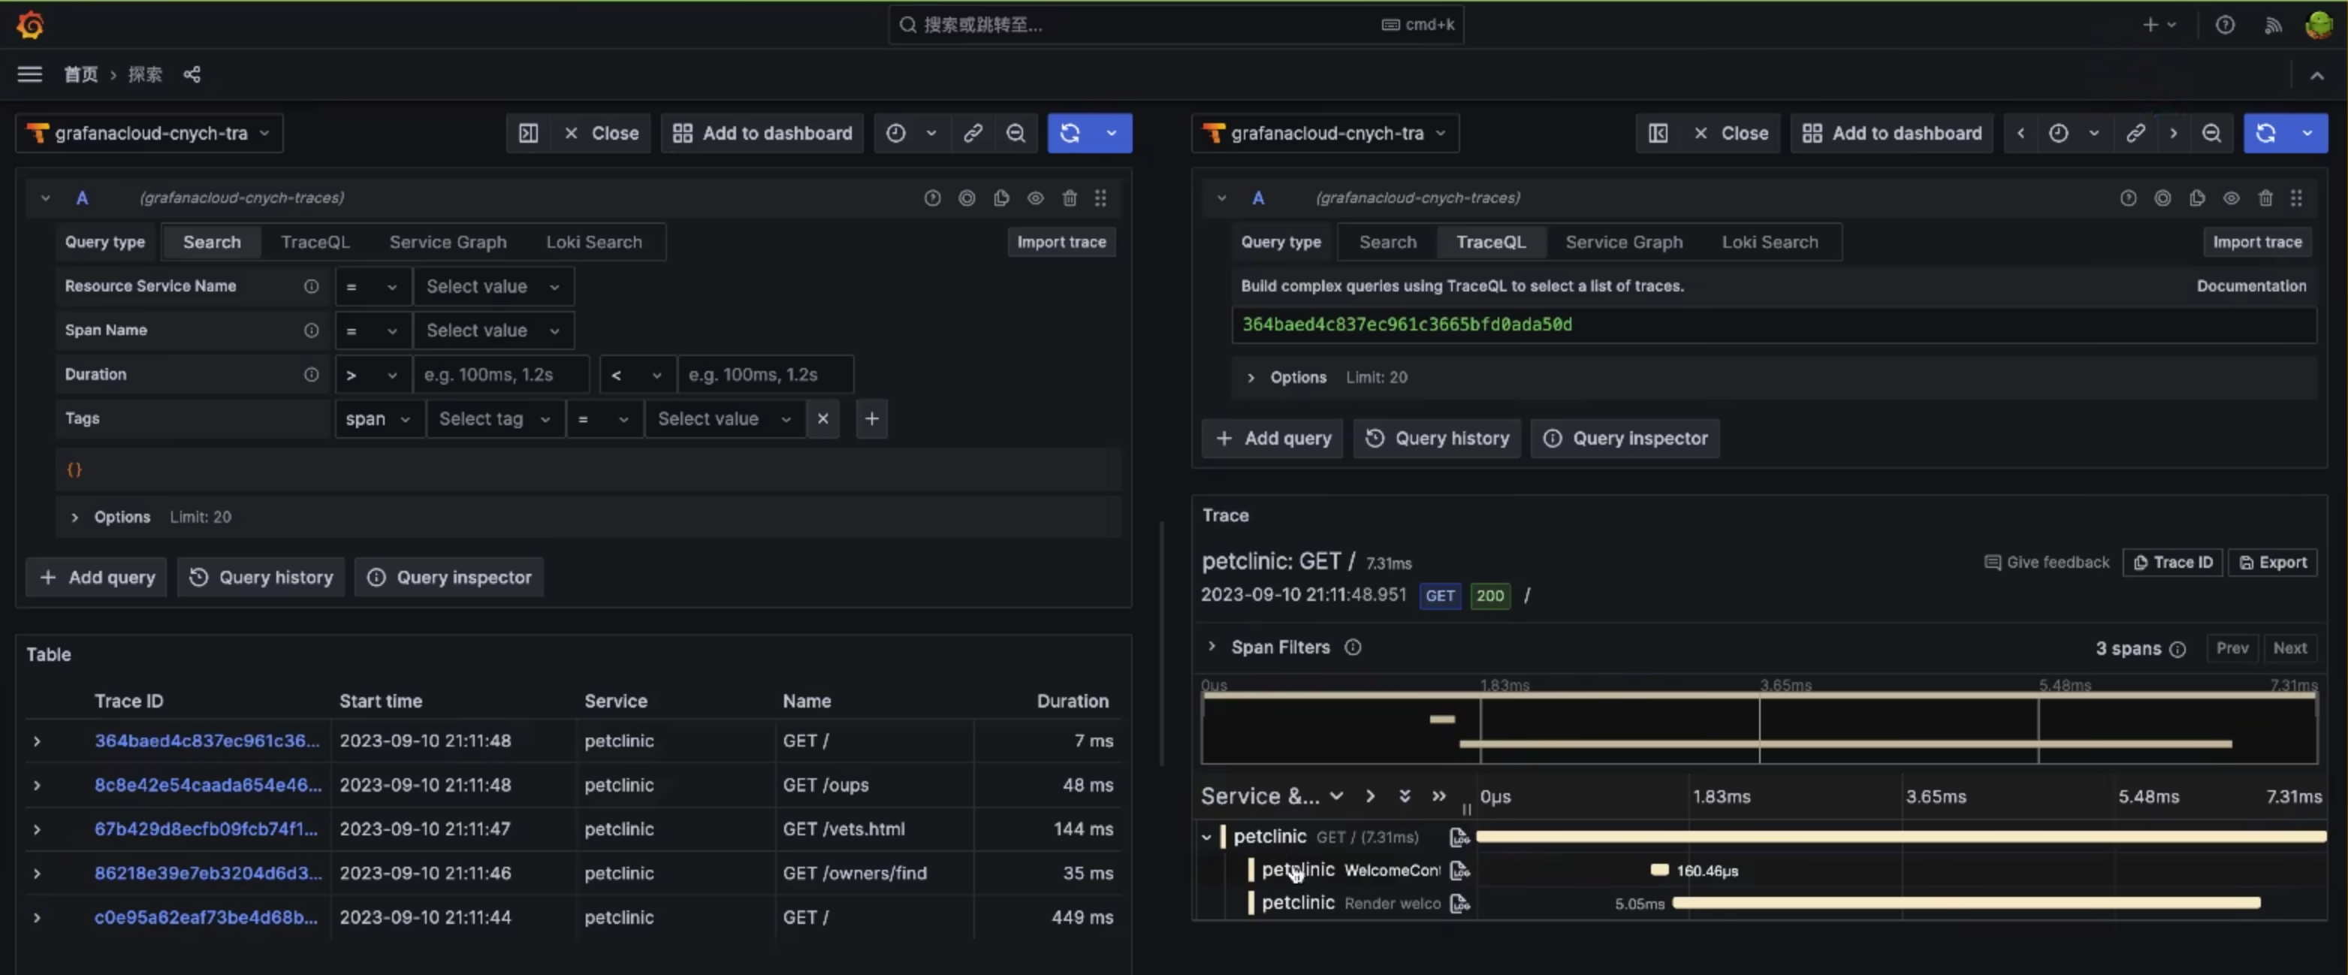The width and height of the screenshot is (2348, 975).
Task: Open Span Name Select value dropdown
Action: click(x=493, y=331)
